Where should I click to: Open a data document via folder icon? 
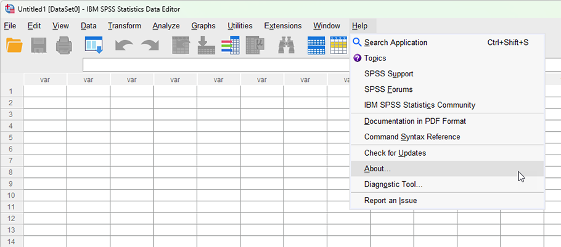point(14,46)
